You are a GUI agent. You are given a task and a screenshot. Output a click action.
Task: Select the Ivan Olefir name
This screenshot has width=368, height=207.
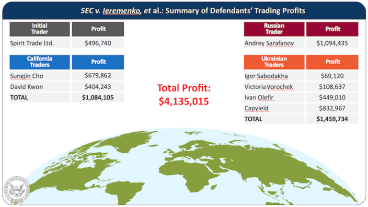pyautogui.click(x=259, y=97)
